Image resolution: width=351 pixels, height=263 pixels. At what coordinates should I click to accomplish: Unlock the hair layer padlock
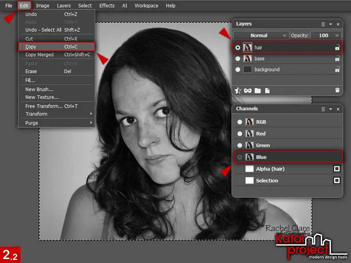tap(337, 47)
